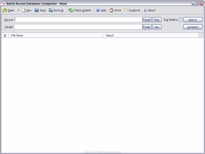Screen dimensions: 205x154
Task: Click the Open folder icon in toolbar
Action: pyautogui.click(x=5, y=10)
